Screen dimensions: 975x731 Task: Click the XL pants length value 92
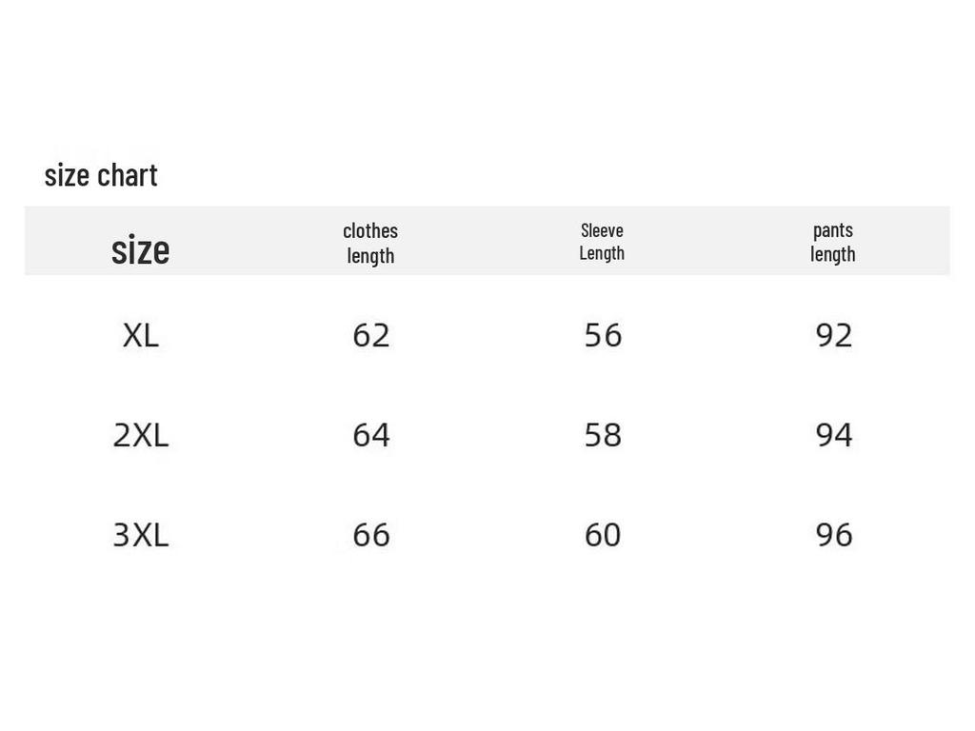[834, 336]
